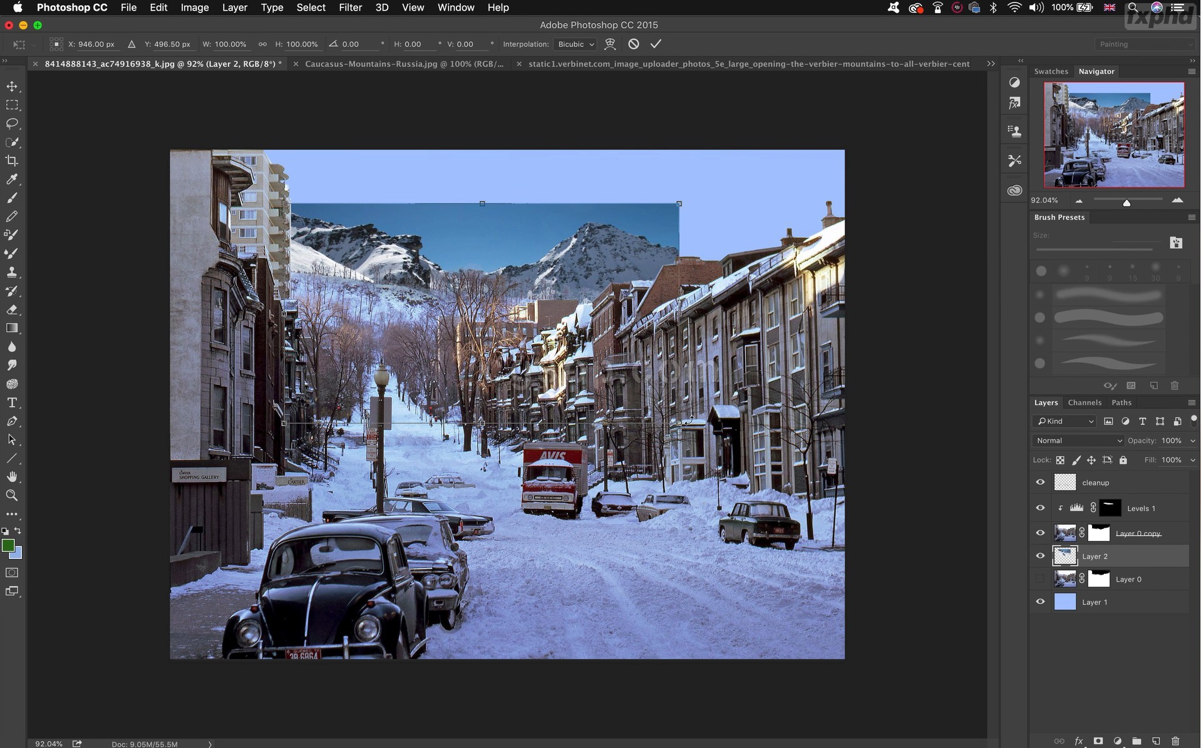Commit the transform with the checkmark

tap(656, 44)
